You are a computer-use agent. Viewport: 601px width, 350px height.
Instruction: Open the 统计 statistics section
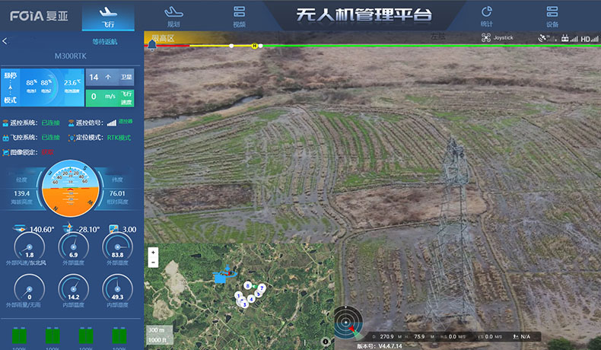(x=486, y=15)
